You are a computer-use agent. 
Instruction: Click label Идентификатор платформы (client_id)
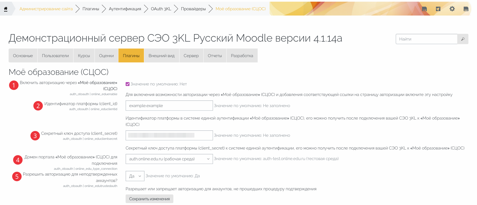(81, 104)
